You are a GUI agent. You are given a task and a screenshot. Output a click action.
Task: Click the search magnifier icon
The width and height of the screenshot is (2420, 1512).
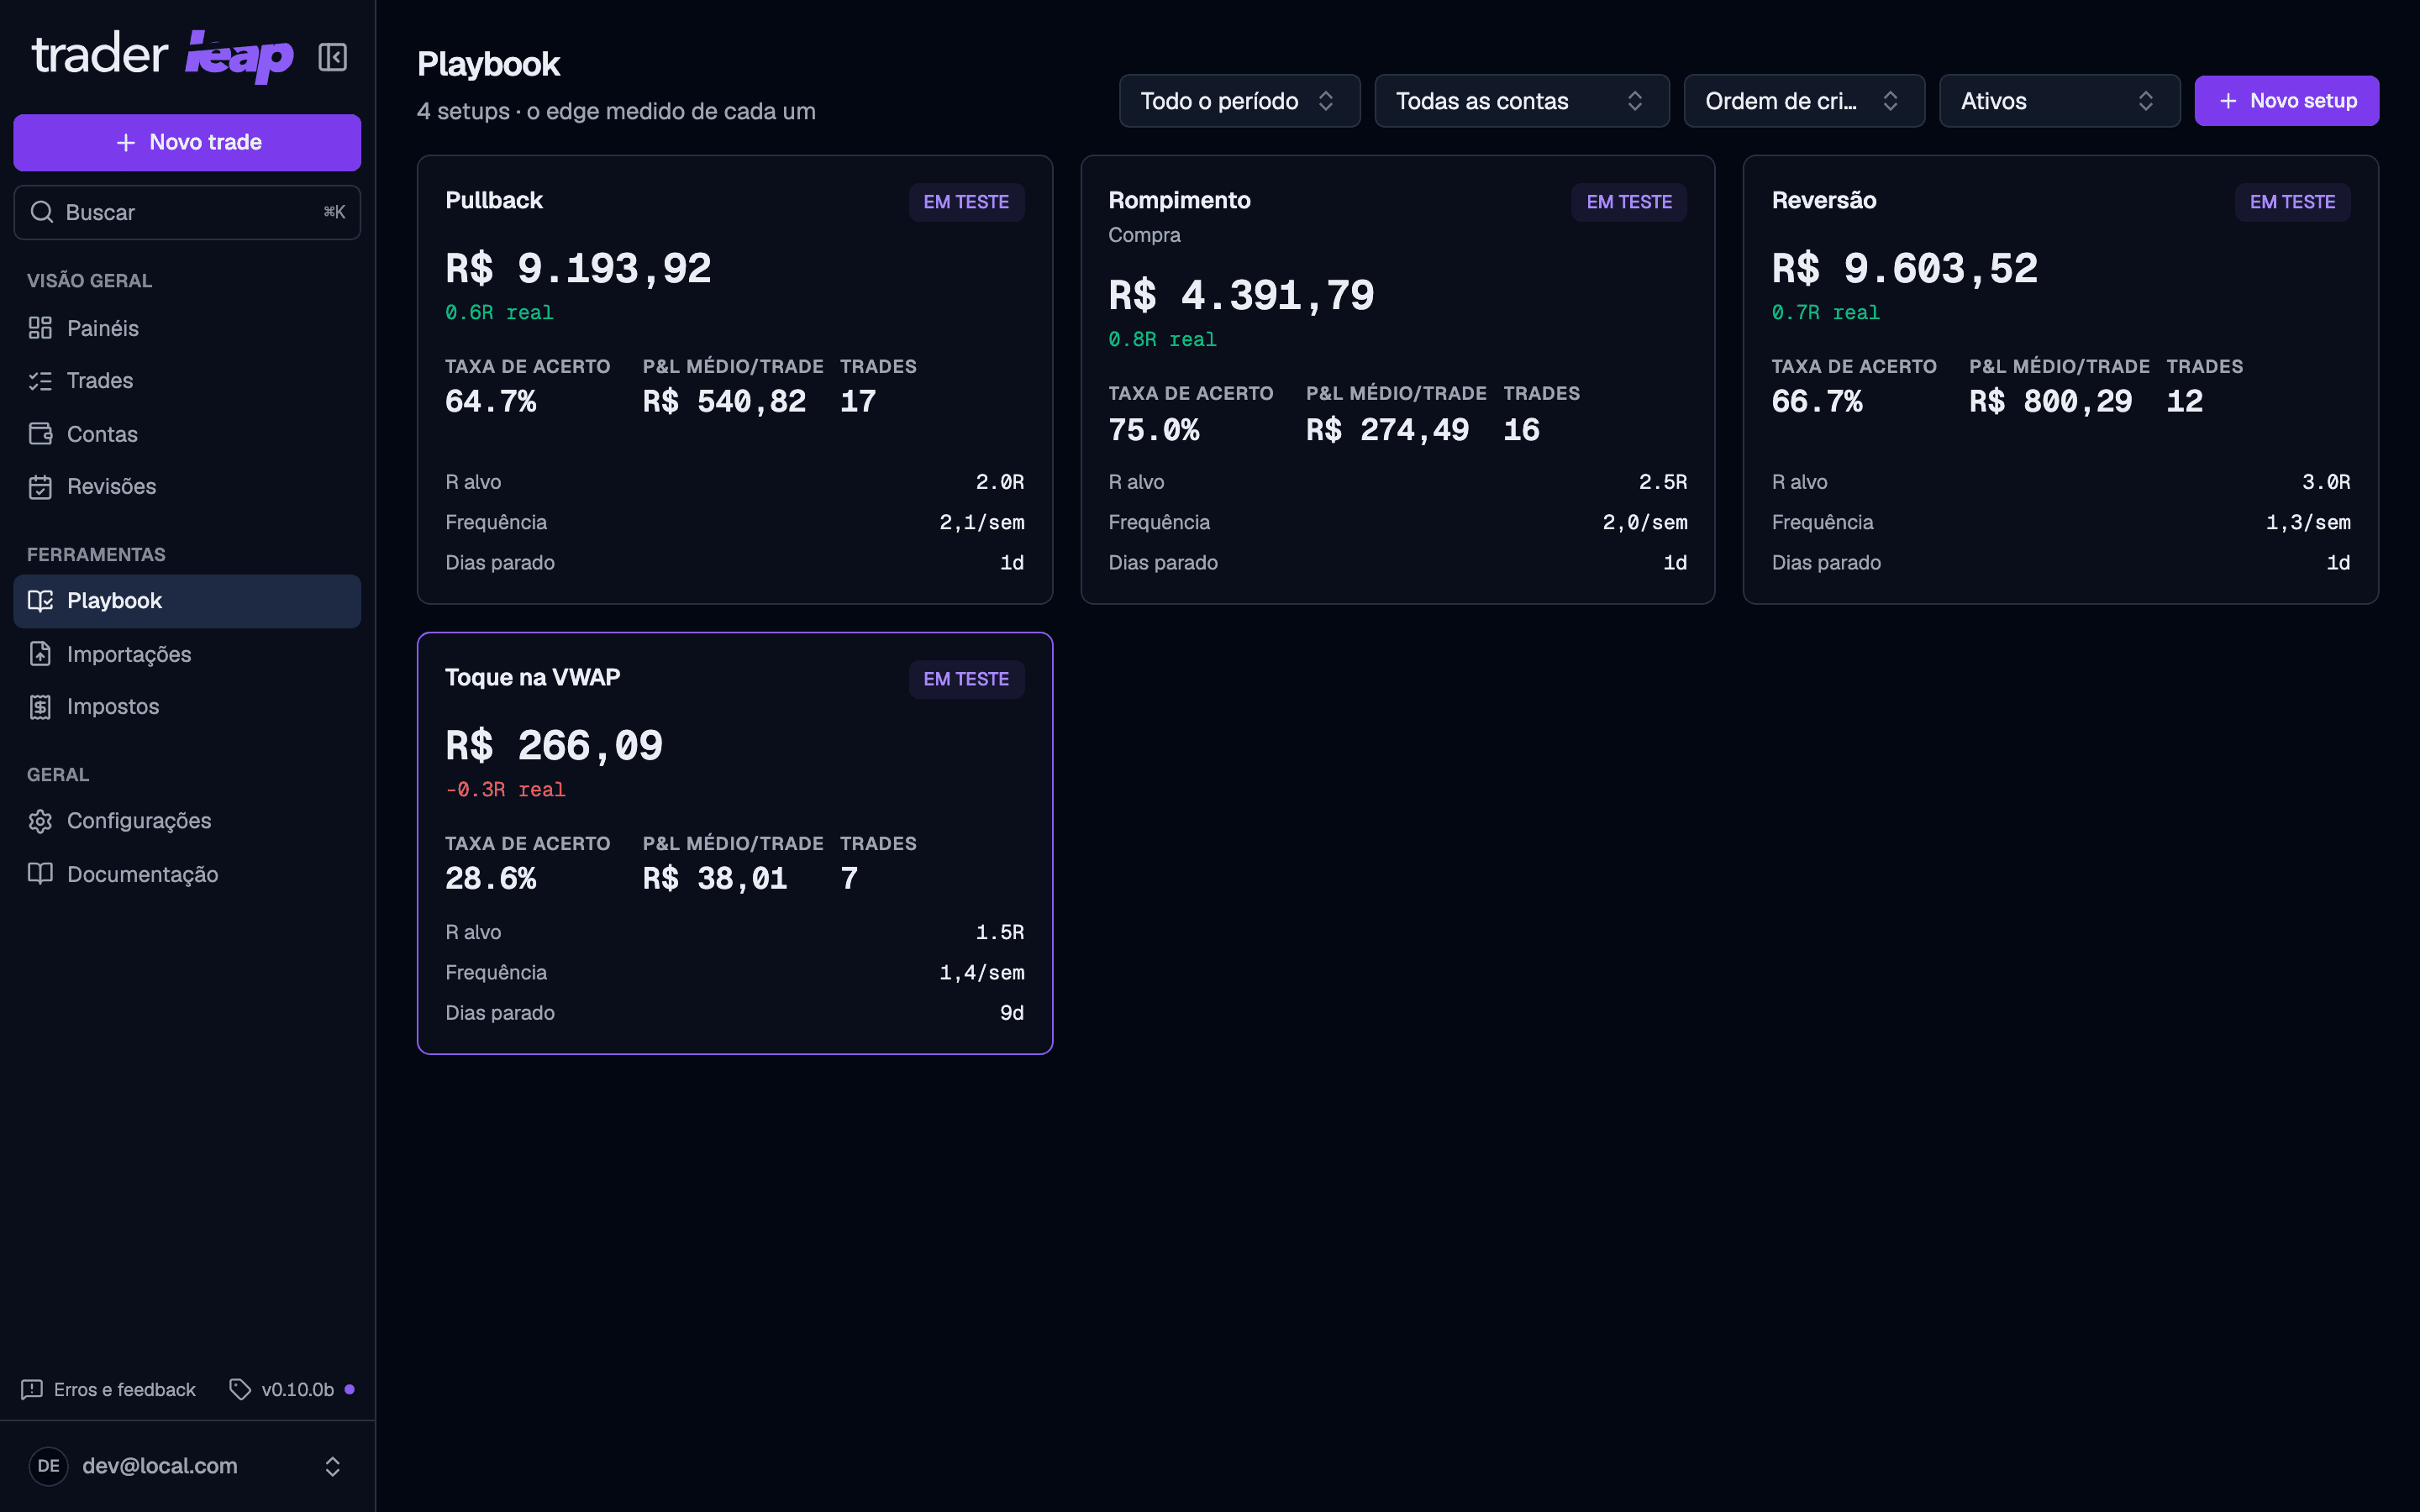pos(41,212)
